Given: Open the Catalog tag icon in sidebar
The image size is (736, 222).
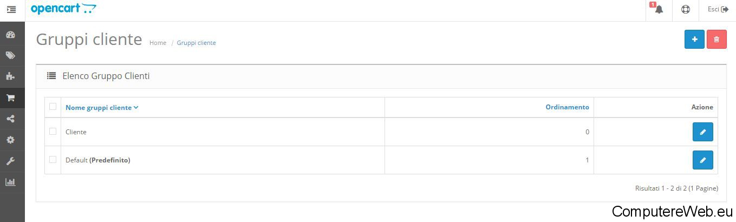Looking at the screenshot, I should pos(10,56).
